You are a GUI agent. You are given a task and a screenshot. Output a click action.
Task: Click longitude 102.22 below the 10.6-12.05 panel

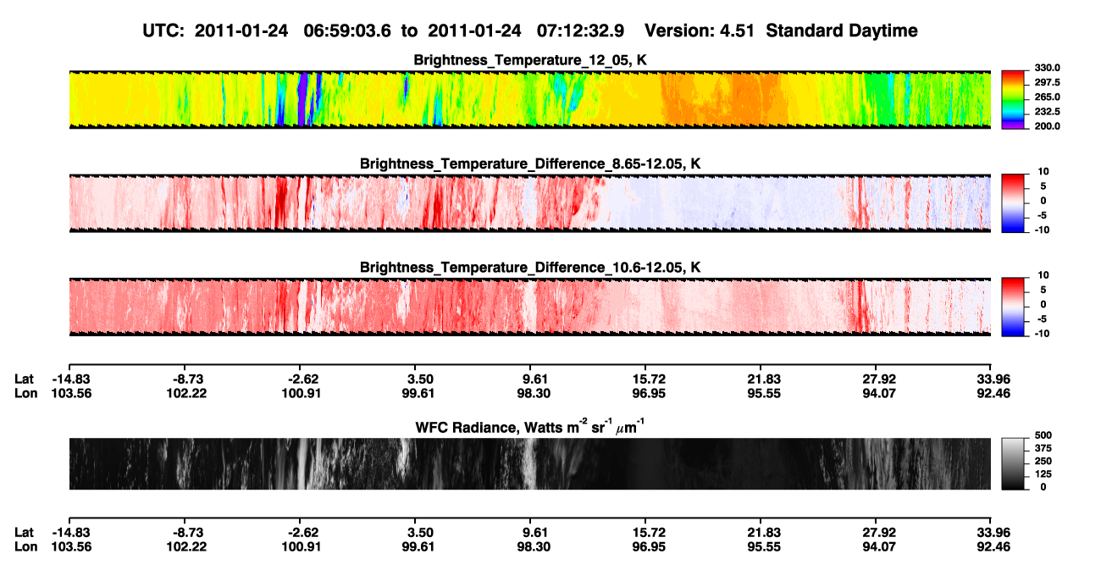[186, 393]
